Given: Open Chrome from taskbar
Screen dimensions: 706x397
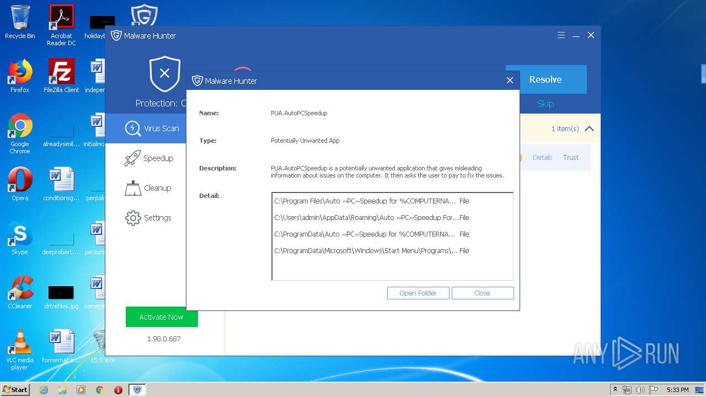Looking at the screenshot, I should click(100, 390).
